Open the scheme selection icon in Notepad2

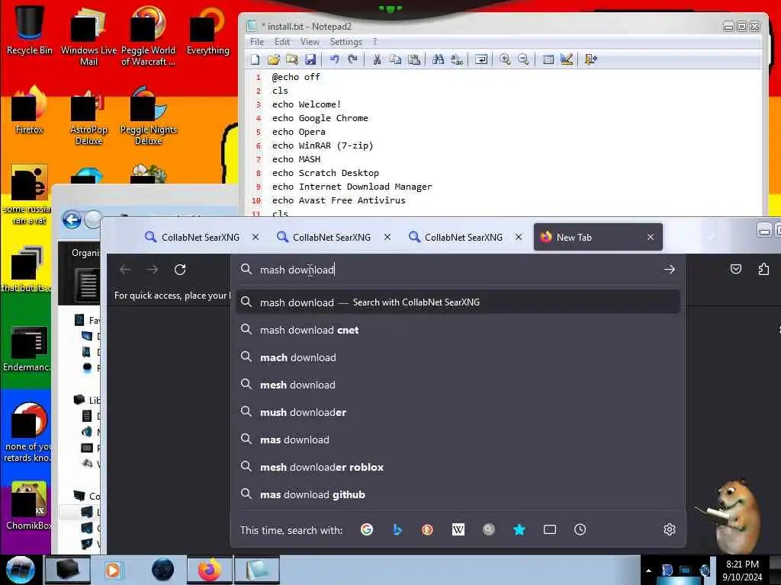(548, 59)
